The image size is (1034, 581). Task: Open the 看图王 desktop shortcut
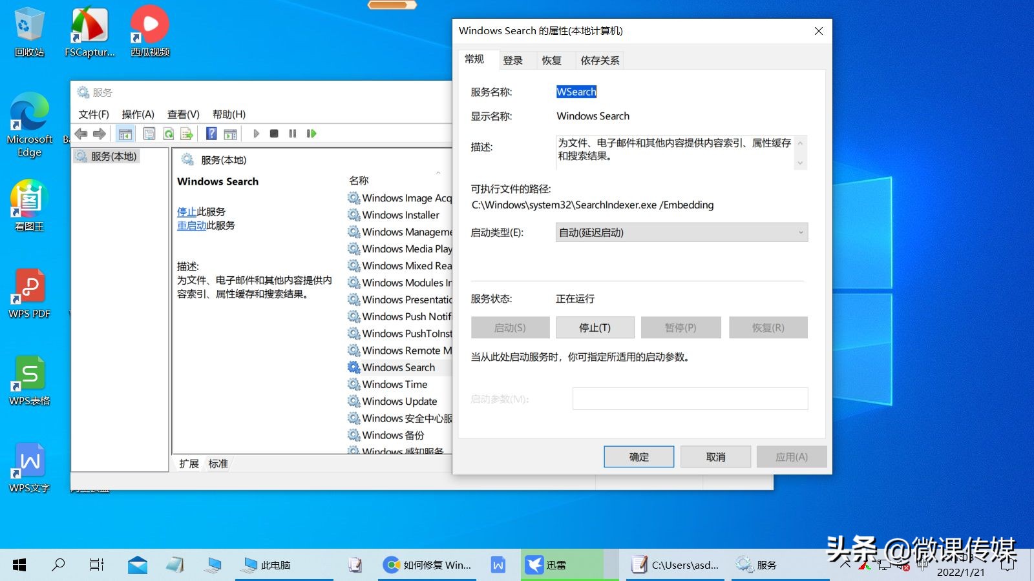(30, 207)
